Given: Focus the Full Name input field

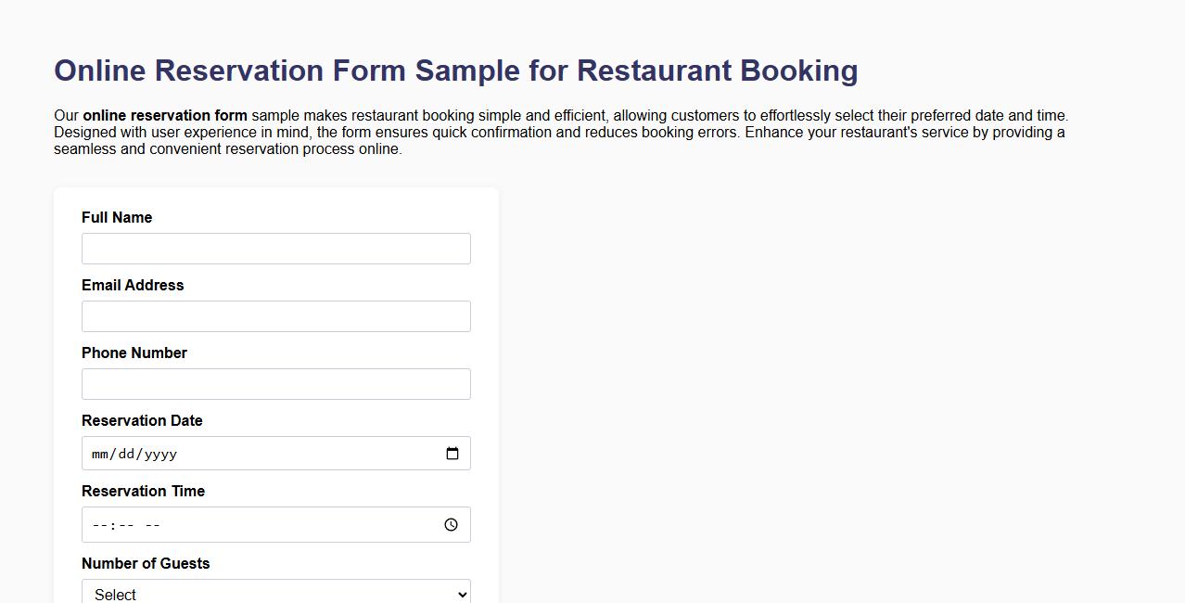Looking at the screenshot, I should coord(275,248).
